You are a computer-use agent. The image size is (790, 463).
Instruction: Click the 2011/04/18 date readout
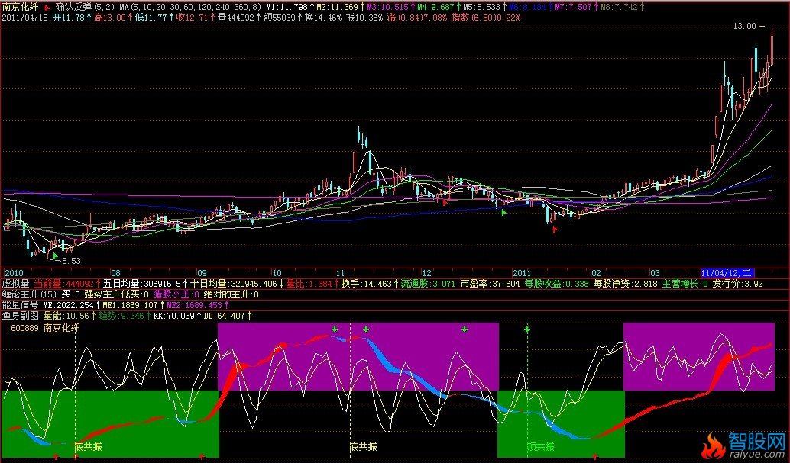[24, 18]
